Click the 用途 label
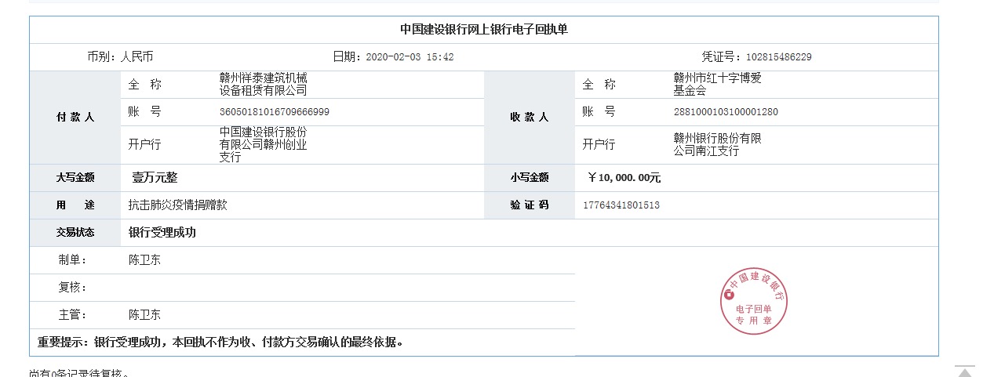The height and width of the screenshot is (377, 983). click(75, 205)
